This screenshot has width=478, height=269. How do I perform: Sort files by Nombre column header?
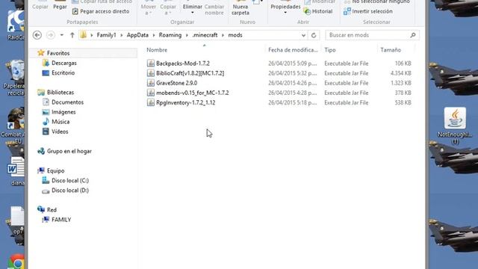[157, 50]
